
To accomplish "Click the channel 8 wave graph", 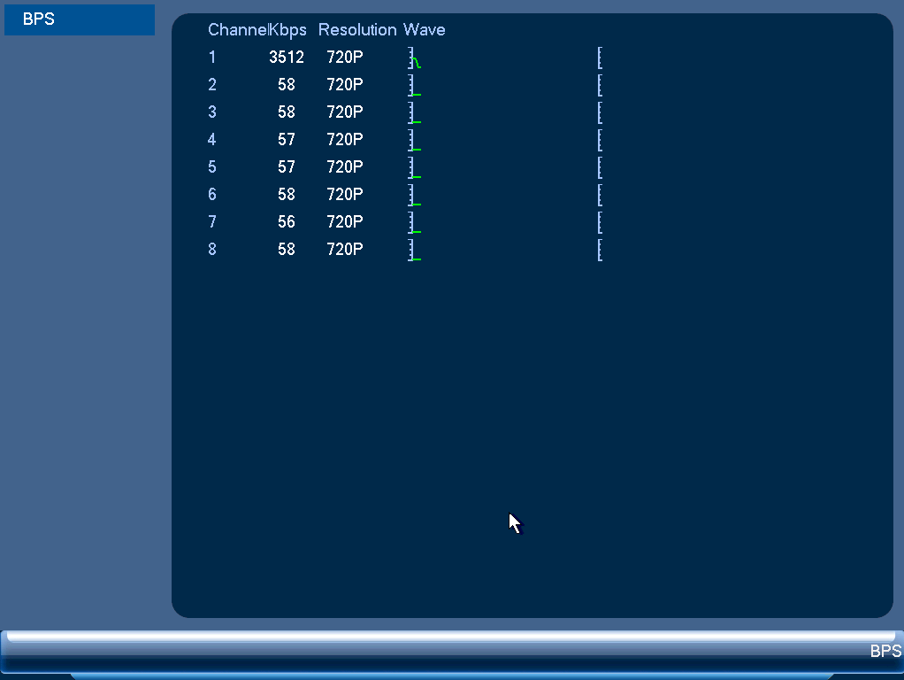I will (x=505, y=250).
